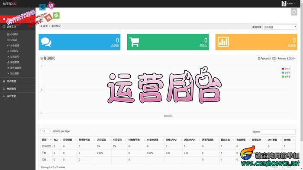This screenshot has height=170, width=303.
Task: Click the red 总收入 legend swatch
Action: click(283, 69)
